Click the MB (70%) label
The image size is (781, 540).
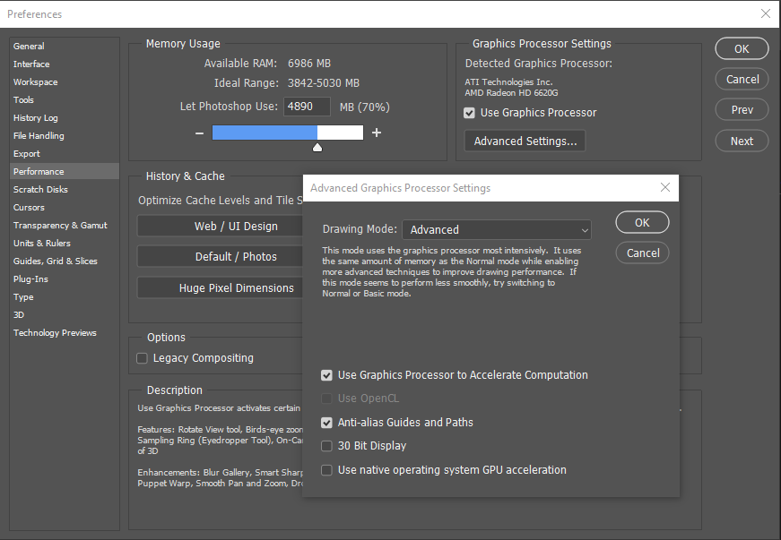365,107
